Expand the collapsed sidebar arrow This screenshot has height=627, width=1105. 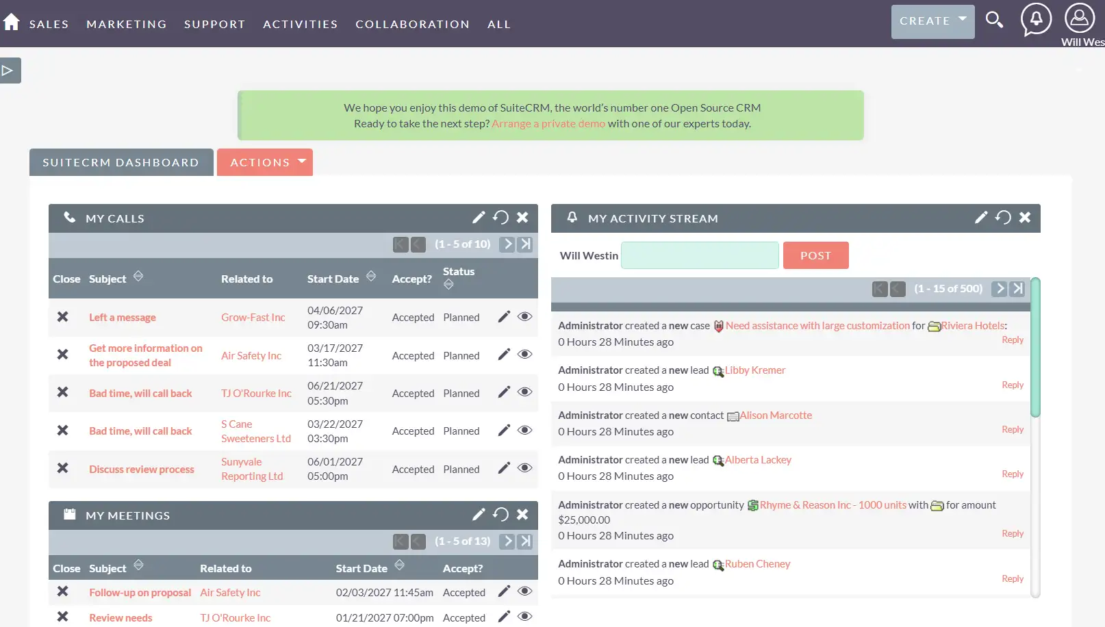tap(9, 71)
